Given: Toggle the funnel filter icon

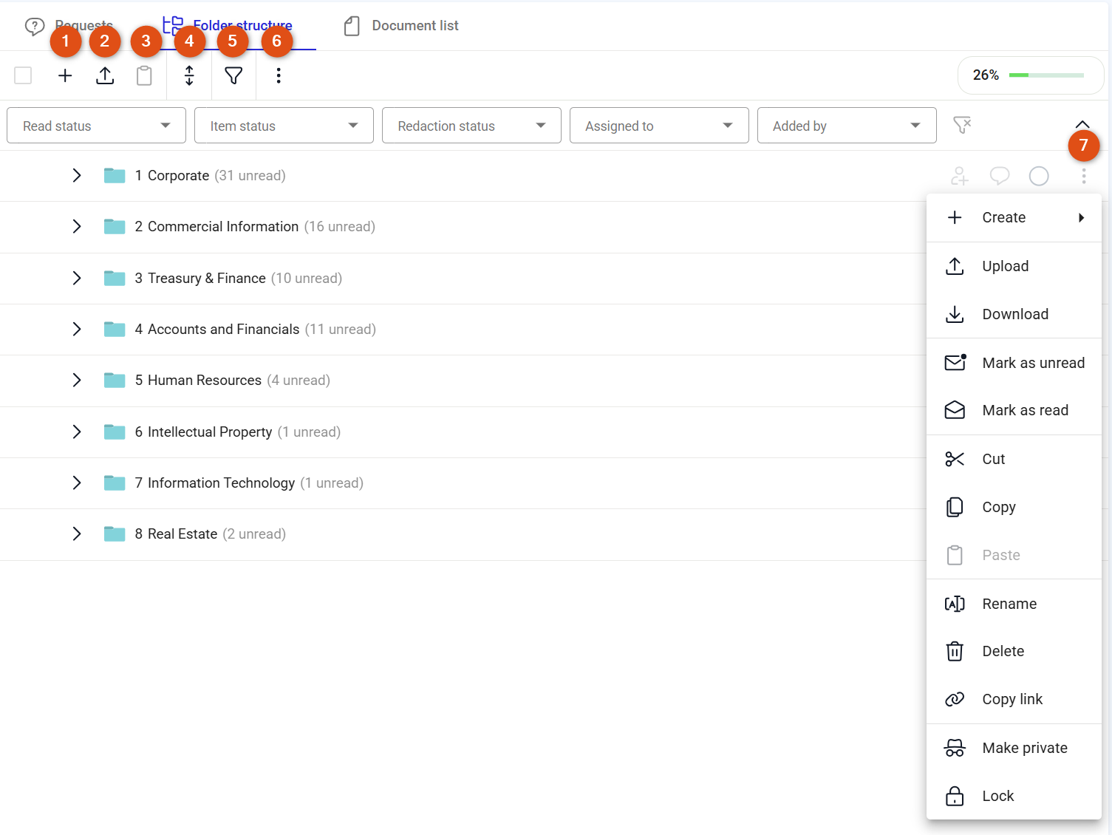Looking at the screenshot, I should (233, 75).
